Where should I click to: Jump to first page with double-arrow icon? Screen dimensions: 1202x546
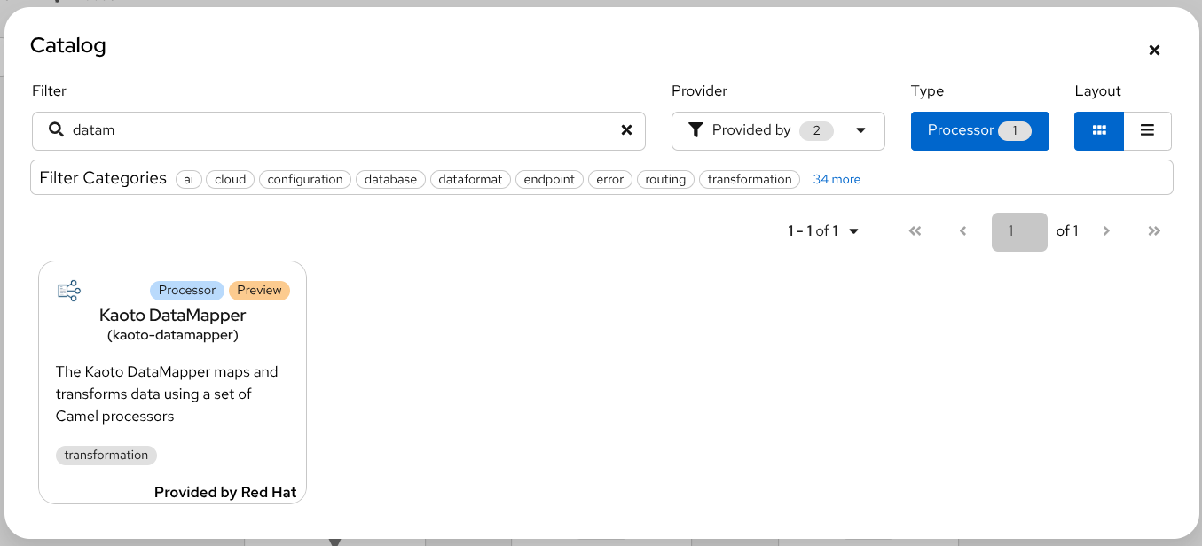(915, 230)
